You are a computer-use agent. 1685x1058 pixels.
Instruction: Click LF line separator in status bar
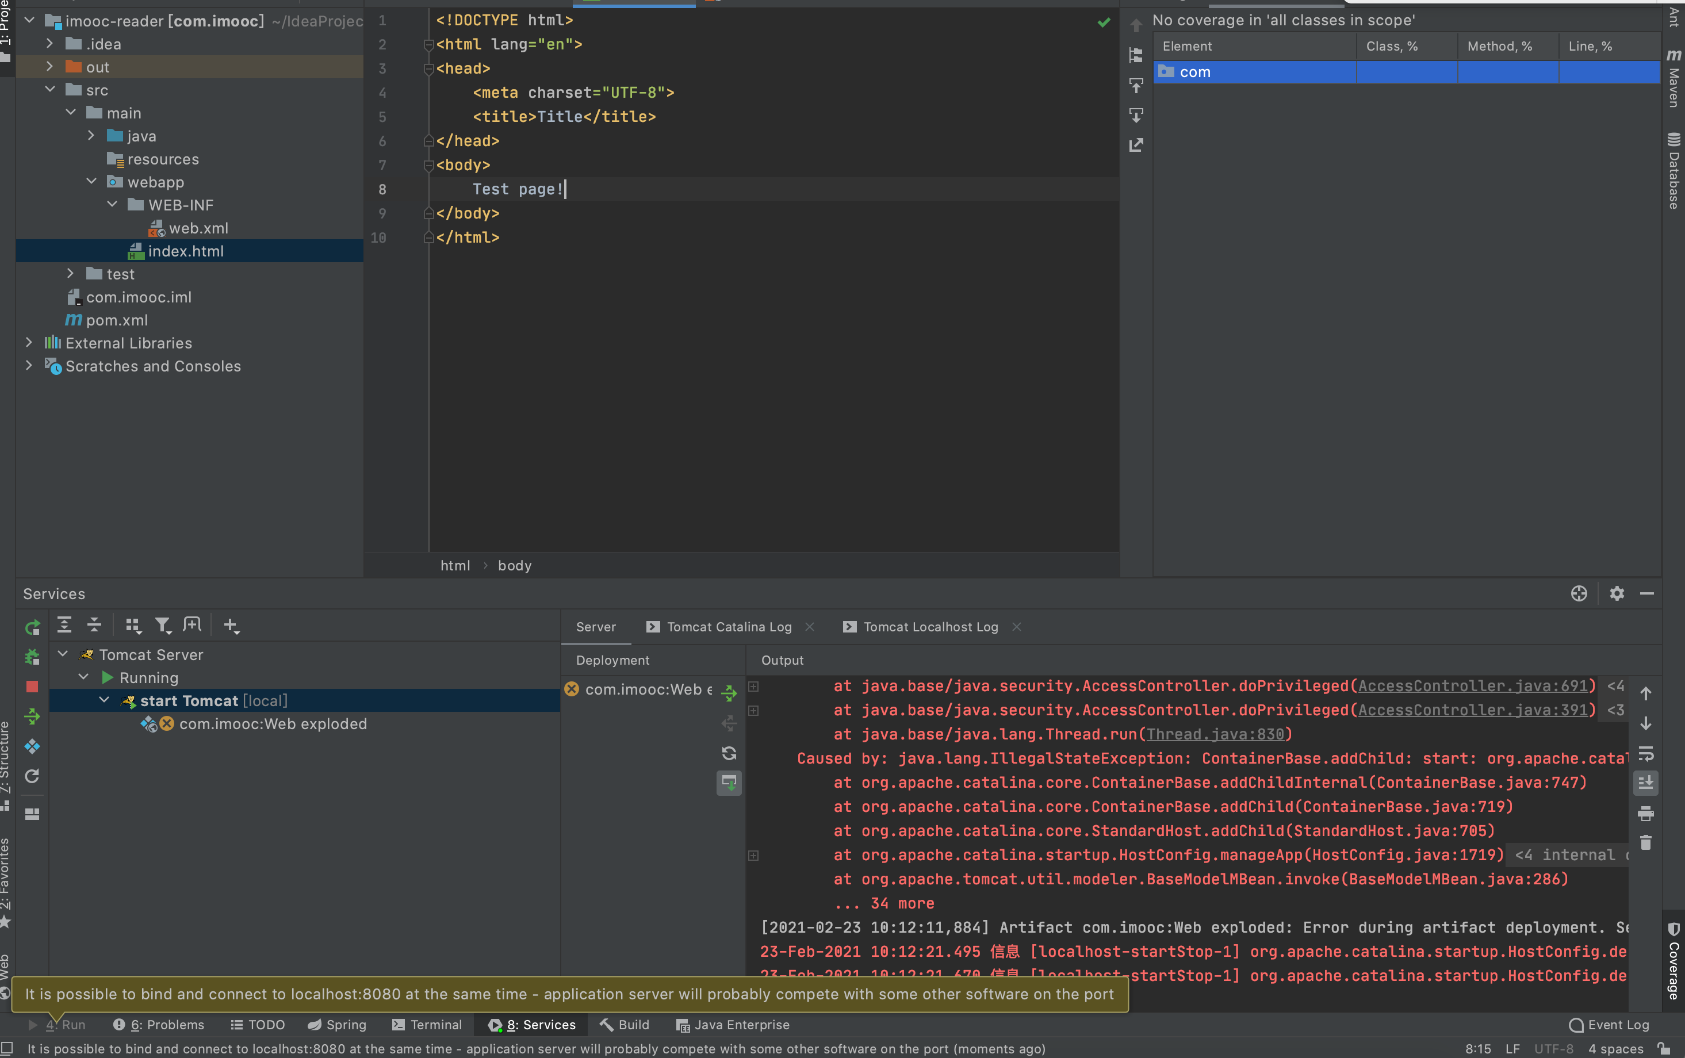pos(1512,1048)
